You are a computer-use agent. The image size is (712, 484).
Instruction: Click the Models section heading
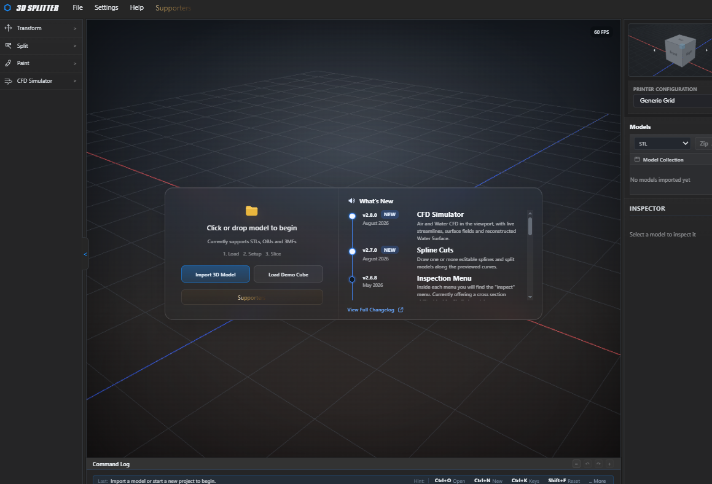coord(640,127)
